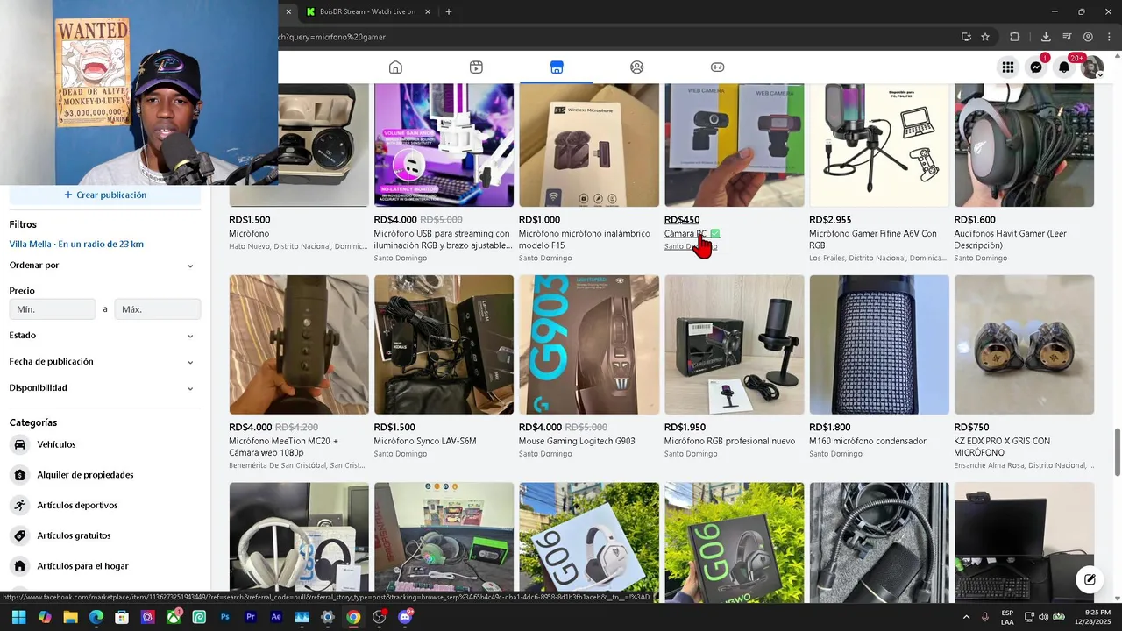Image resolution: width=1122 pixels, height=631 pixels.
Task: Click Crear publicación button
Action: [x=105, y=195]
